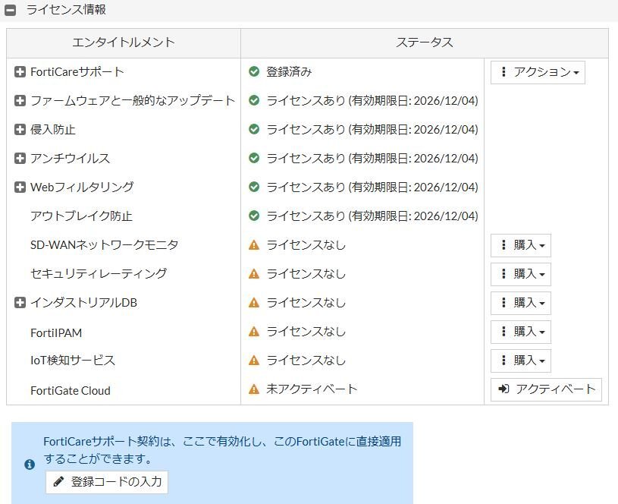Click the warning icon beside SD-WANネットワークモニタ

pos(253,245)
